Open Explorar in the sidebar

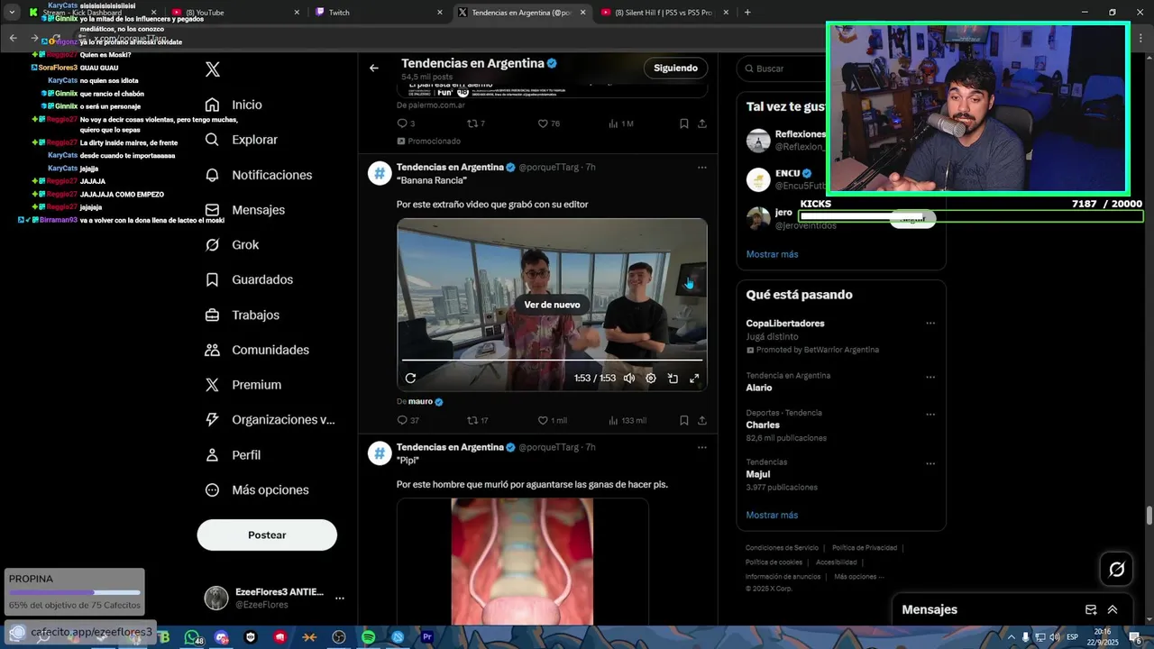(241, 140)
